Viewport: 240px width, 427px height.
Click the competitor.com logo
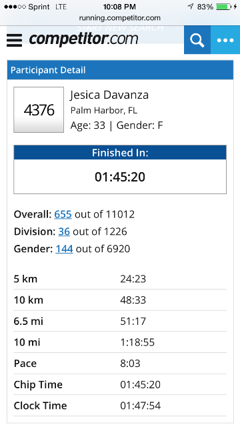(x=83, y=39)
